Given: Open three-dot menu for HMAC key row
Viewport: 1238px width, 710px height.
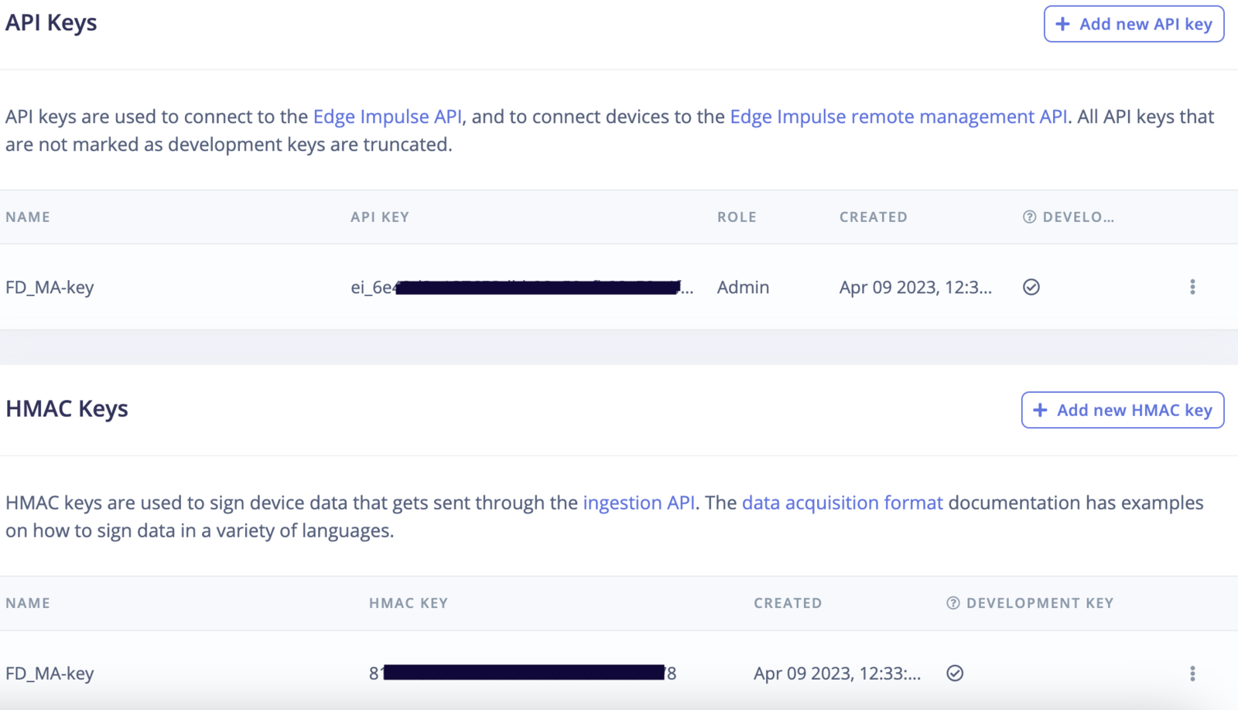Looking at the screenshot, I should click(1192, 673).
